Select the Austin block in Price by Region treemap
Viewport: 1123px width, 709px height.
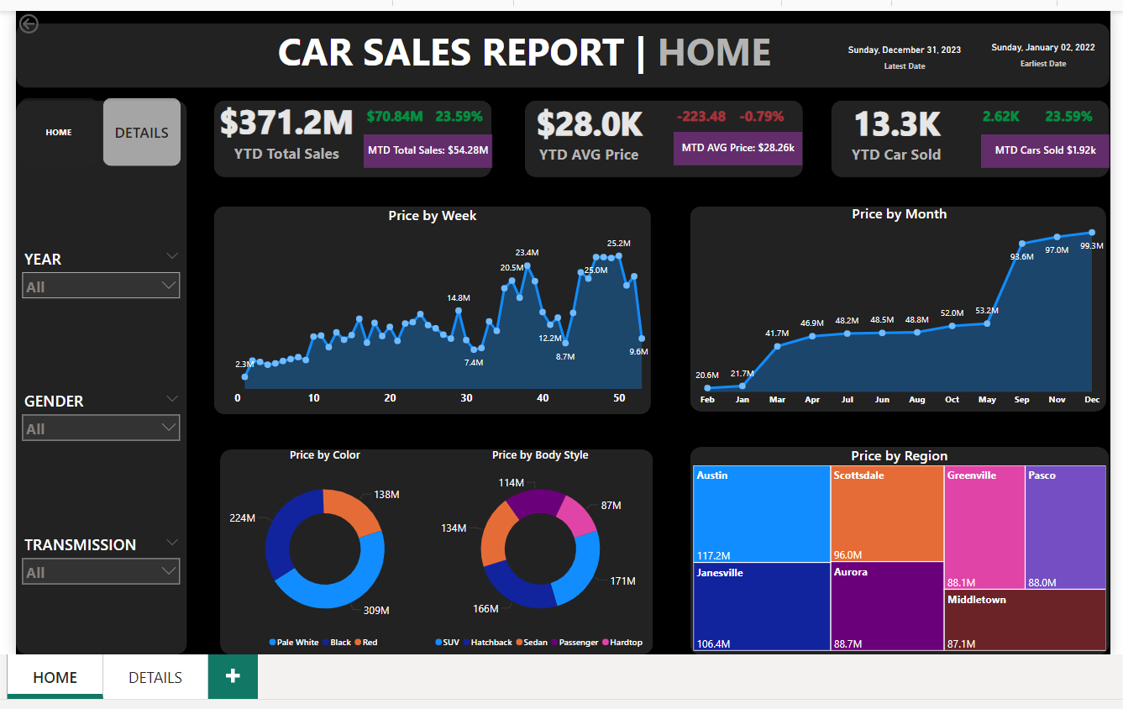coord(760,512)
